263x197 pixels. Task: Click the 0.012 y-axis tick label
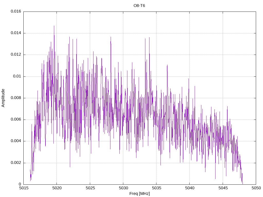coord(16,54)
